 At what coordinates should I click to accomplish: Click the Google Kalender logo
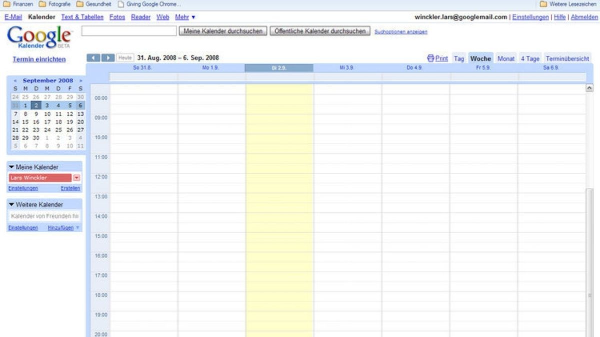pyautogui.click(x=40, y=37)
